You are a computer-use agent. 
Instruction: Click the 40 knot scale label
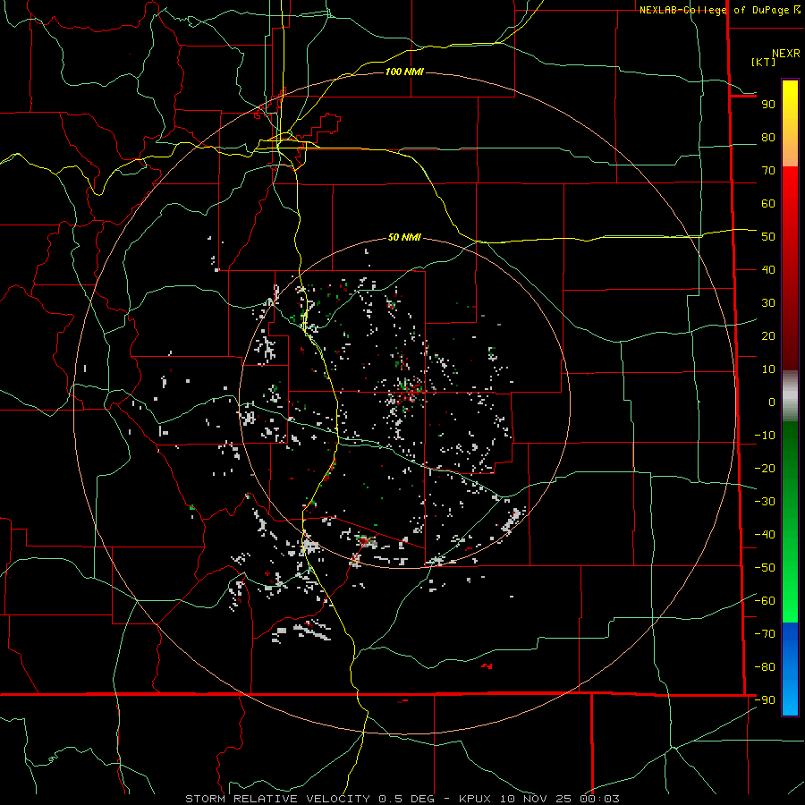pyautogui.click(x=768, y=270)
